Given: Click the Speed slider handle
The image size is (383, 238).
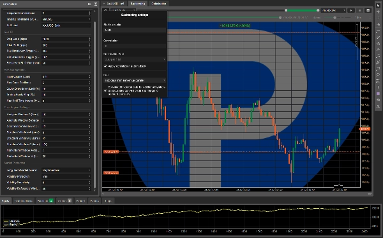Looking at the screenshot, I should (x=335, y=18).
